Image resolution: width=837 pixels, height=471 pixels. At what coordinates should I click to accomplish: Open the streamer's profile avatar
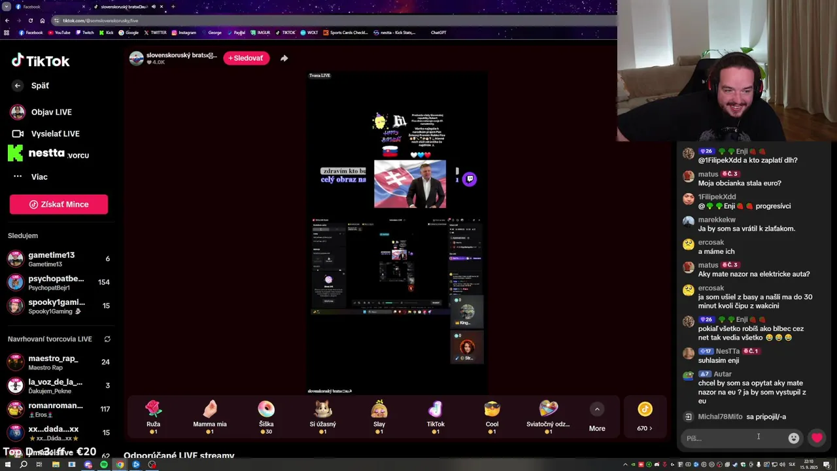[x=136, y=58]
